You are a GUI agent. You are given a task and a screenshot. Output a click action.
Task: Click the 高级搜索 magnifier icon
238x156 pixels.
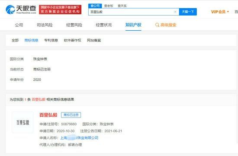click(157, 25)
